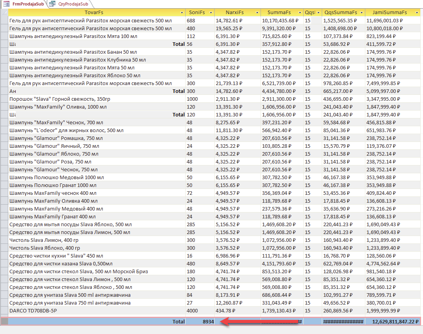
Task: Select the TovarFs column header label
Action: tap(94, 13)
